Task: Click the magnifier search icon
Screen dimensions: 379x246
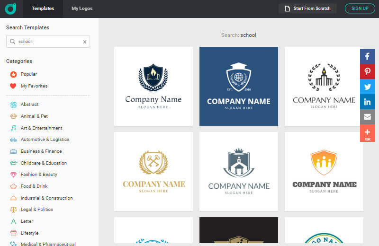Action: click(x=12, y=42)
